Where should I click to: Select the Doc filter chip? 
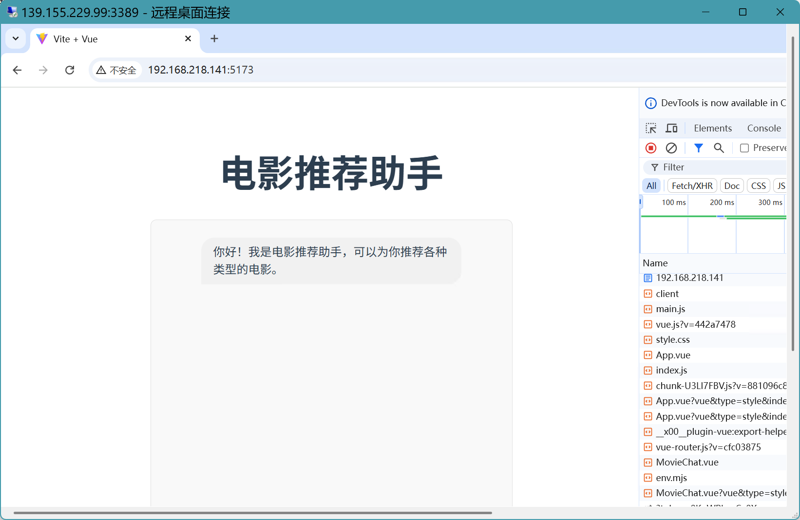732,186
